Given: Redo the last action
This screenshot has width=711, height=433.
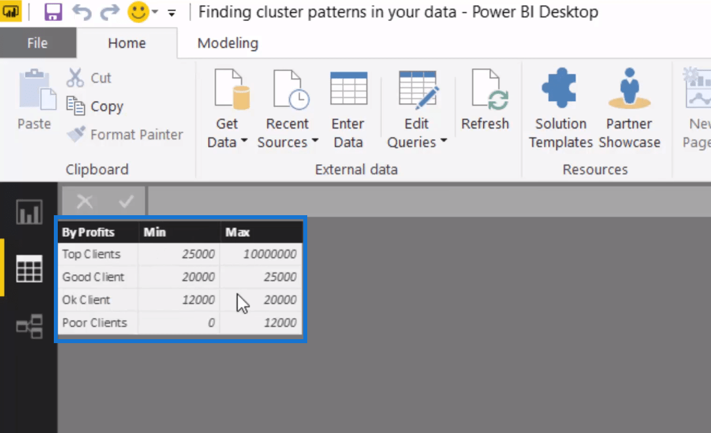Looking at the screenshot, I should tap(109, 12).
